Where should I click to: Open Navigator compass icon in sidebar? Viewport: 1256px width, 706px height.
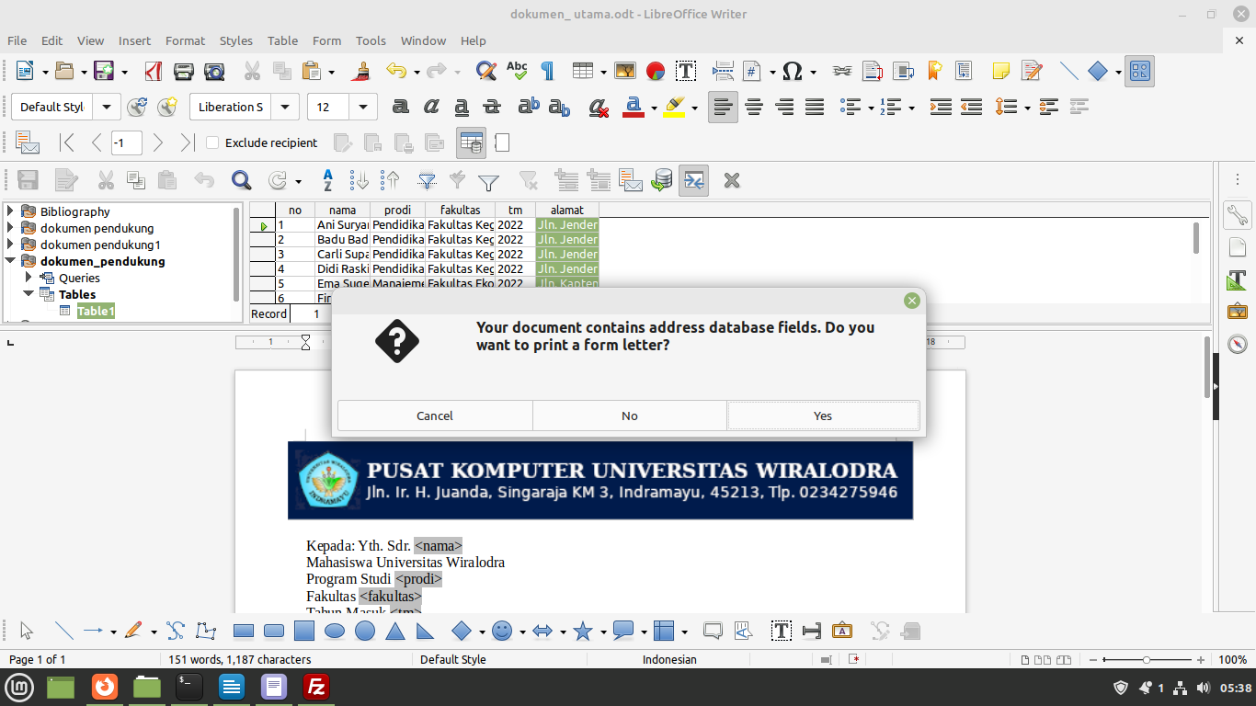pos(1238,344)
